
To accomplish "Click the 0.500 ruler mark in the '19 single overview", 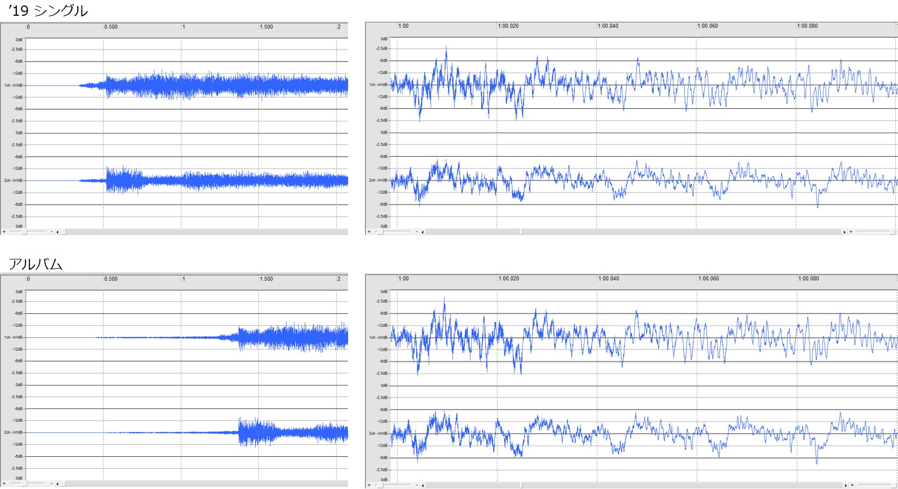I will click(111, 27).
